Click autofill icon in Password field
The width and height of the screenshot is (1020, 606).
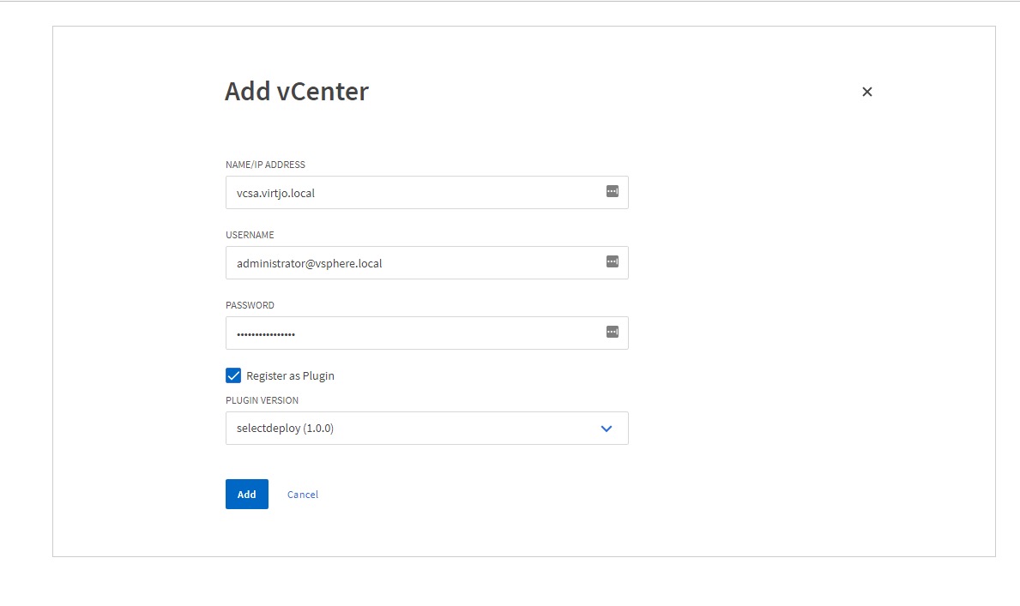(612, 333)
